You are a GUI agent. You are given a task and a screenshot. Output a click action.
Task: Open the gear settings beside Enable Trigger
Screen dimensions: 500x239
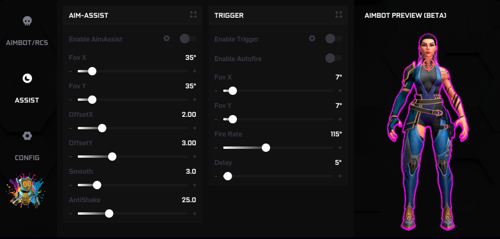pyautogui.click(x=312, y=39)
